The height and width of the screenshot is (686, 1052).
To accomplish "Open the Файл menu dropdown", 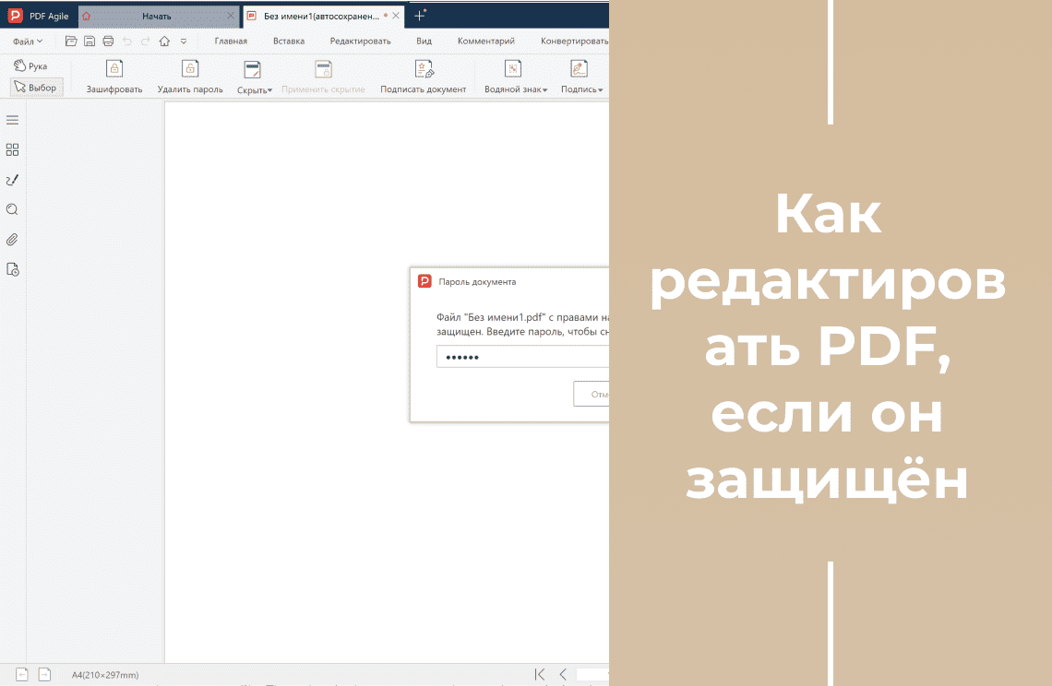I will coord(25,41).
